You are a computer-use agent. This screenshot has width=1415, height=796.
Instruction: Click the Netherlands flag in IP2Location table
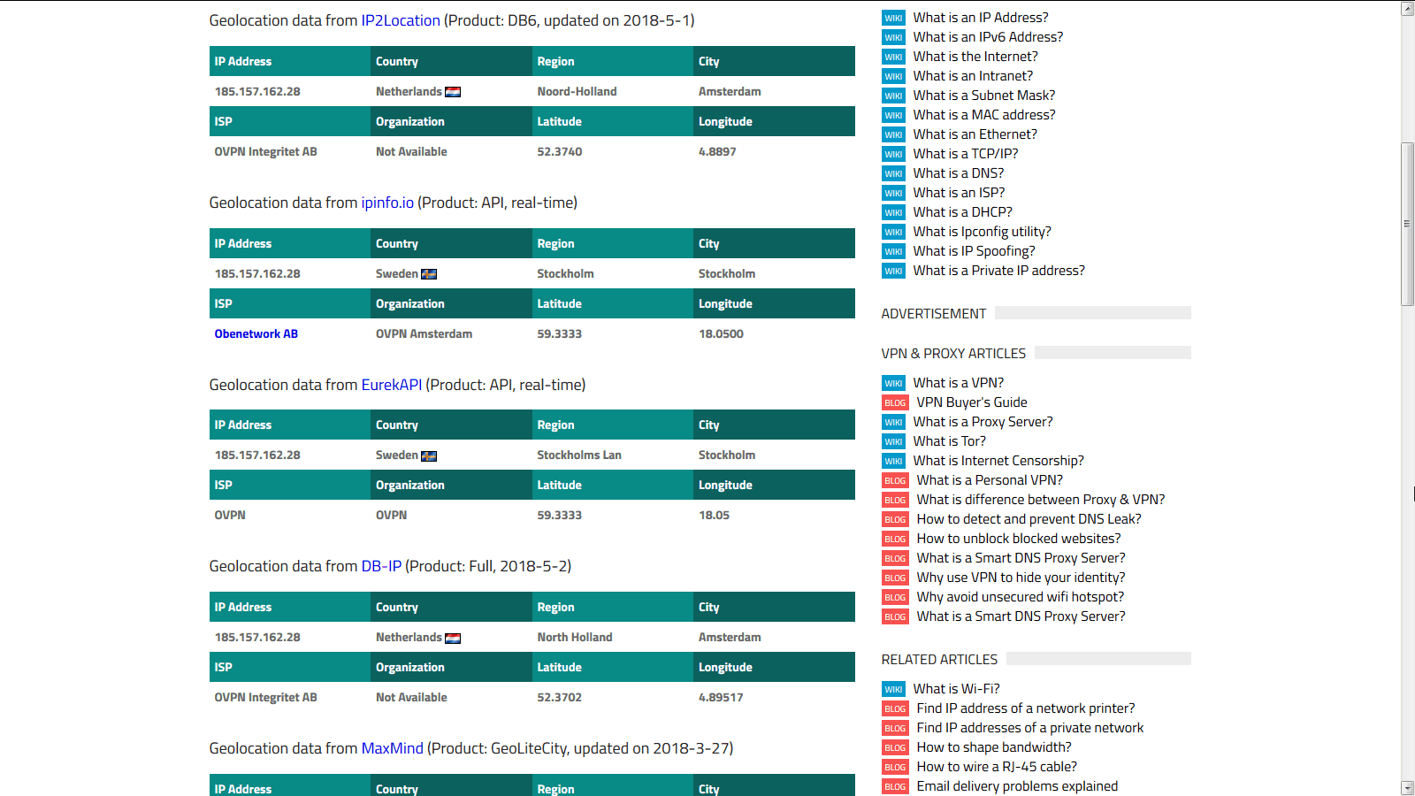(x=453, y=92)
